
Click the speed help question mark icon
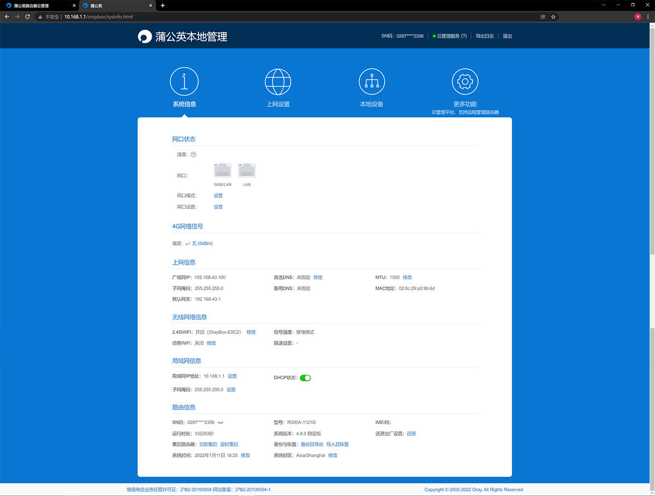(193, 154)
